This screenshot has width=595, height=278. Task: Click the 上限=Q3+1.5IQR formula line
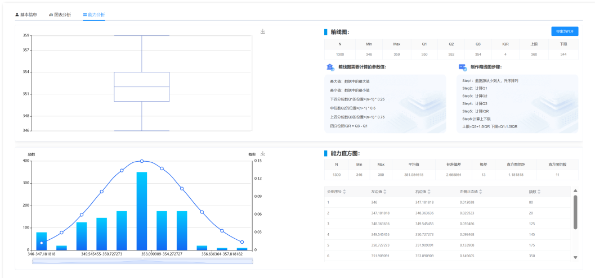coord(490,126)
